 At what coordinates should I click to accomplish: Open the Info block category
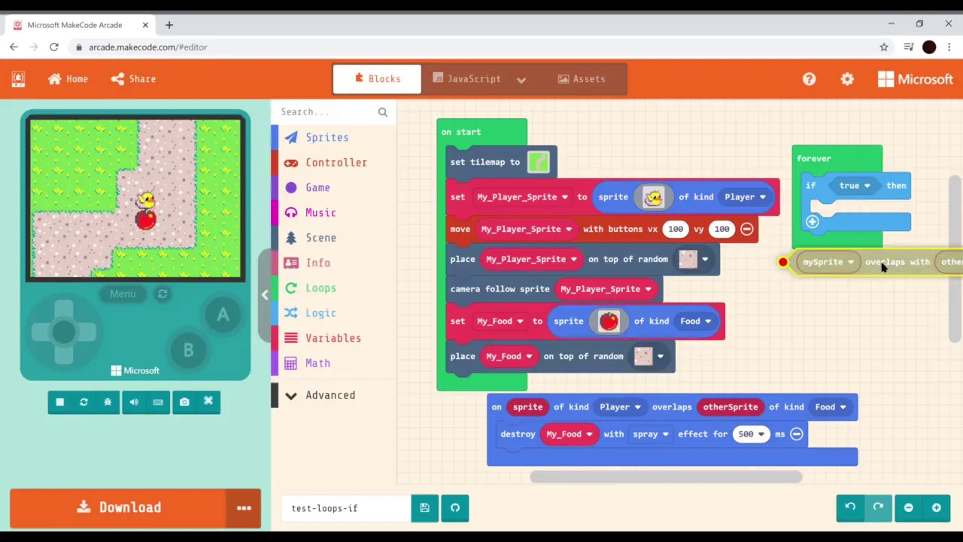coord(333,263)
